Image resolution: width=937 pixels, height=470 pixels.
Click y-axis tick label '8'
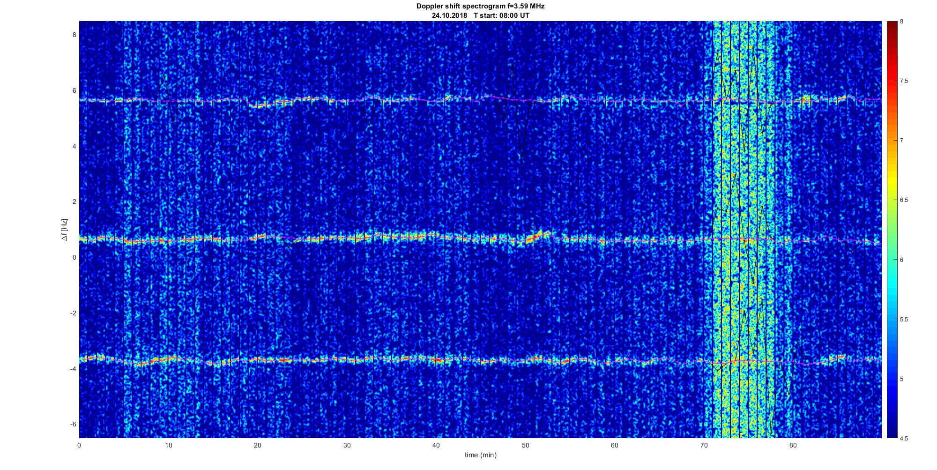[x=74, y=35]
